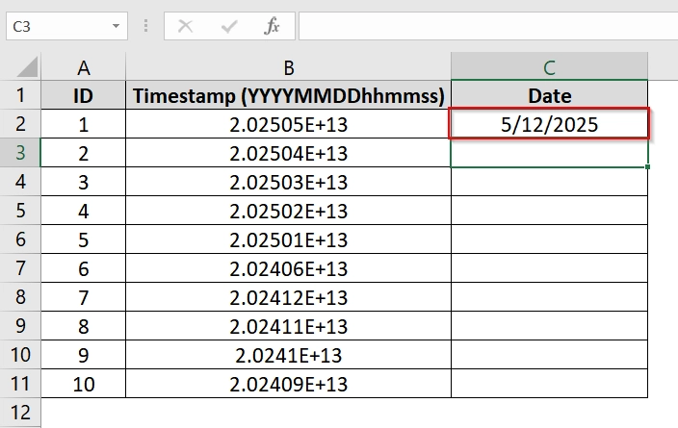Click the fill handle of cell C3
Screen dimensions: 678x428
click(x=647, y=166)
